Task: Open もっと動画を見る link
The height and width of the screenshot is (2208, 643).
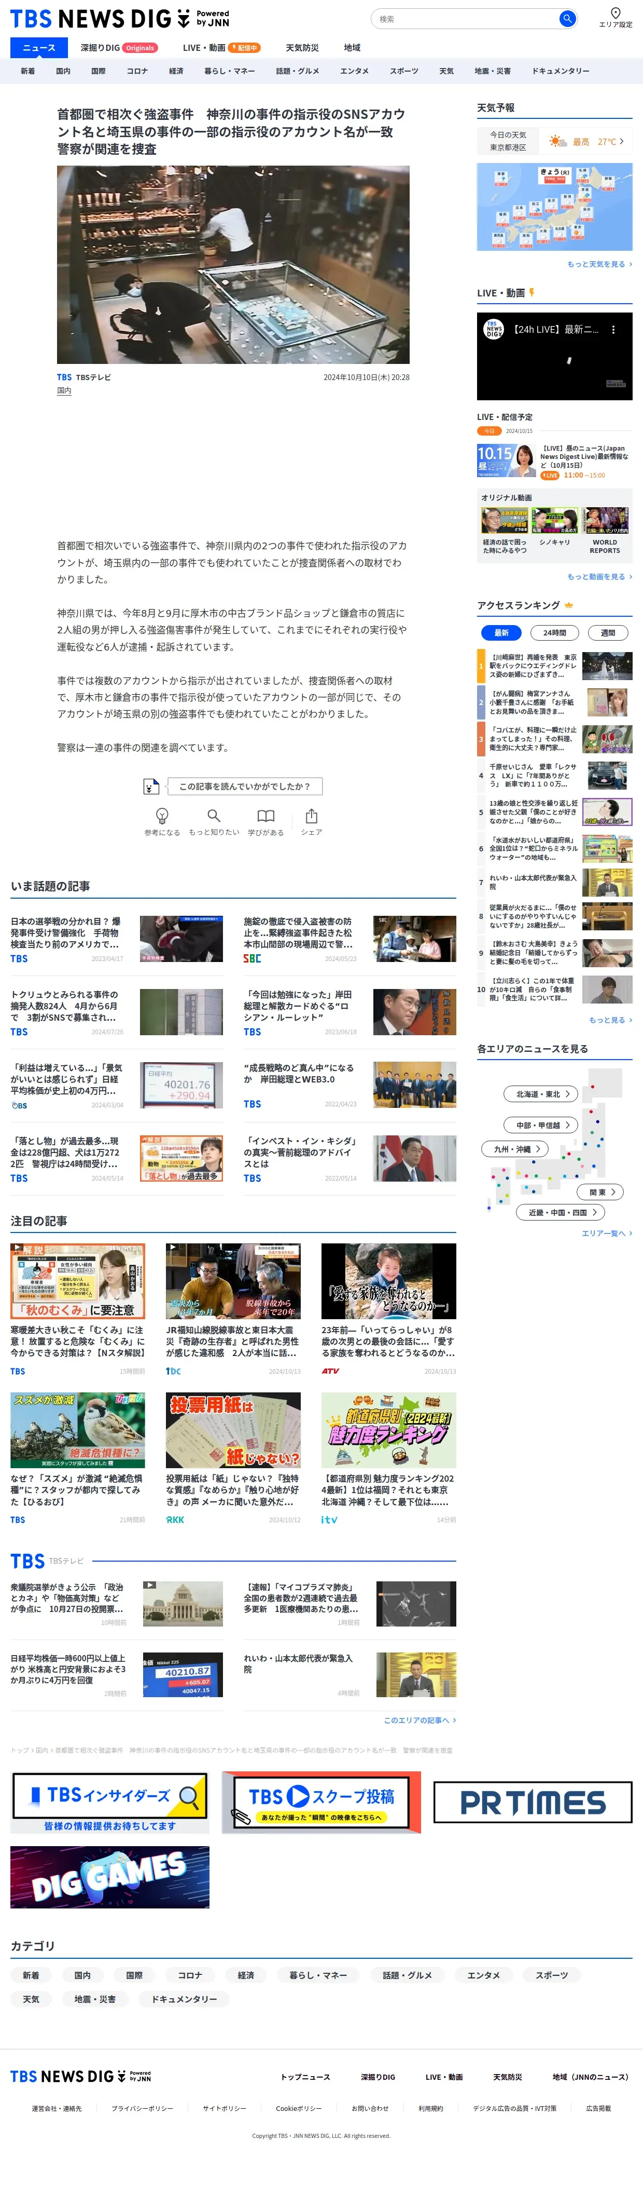Action: (599, 577)
